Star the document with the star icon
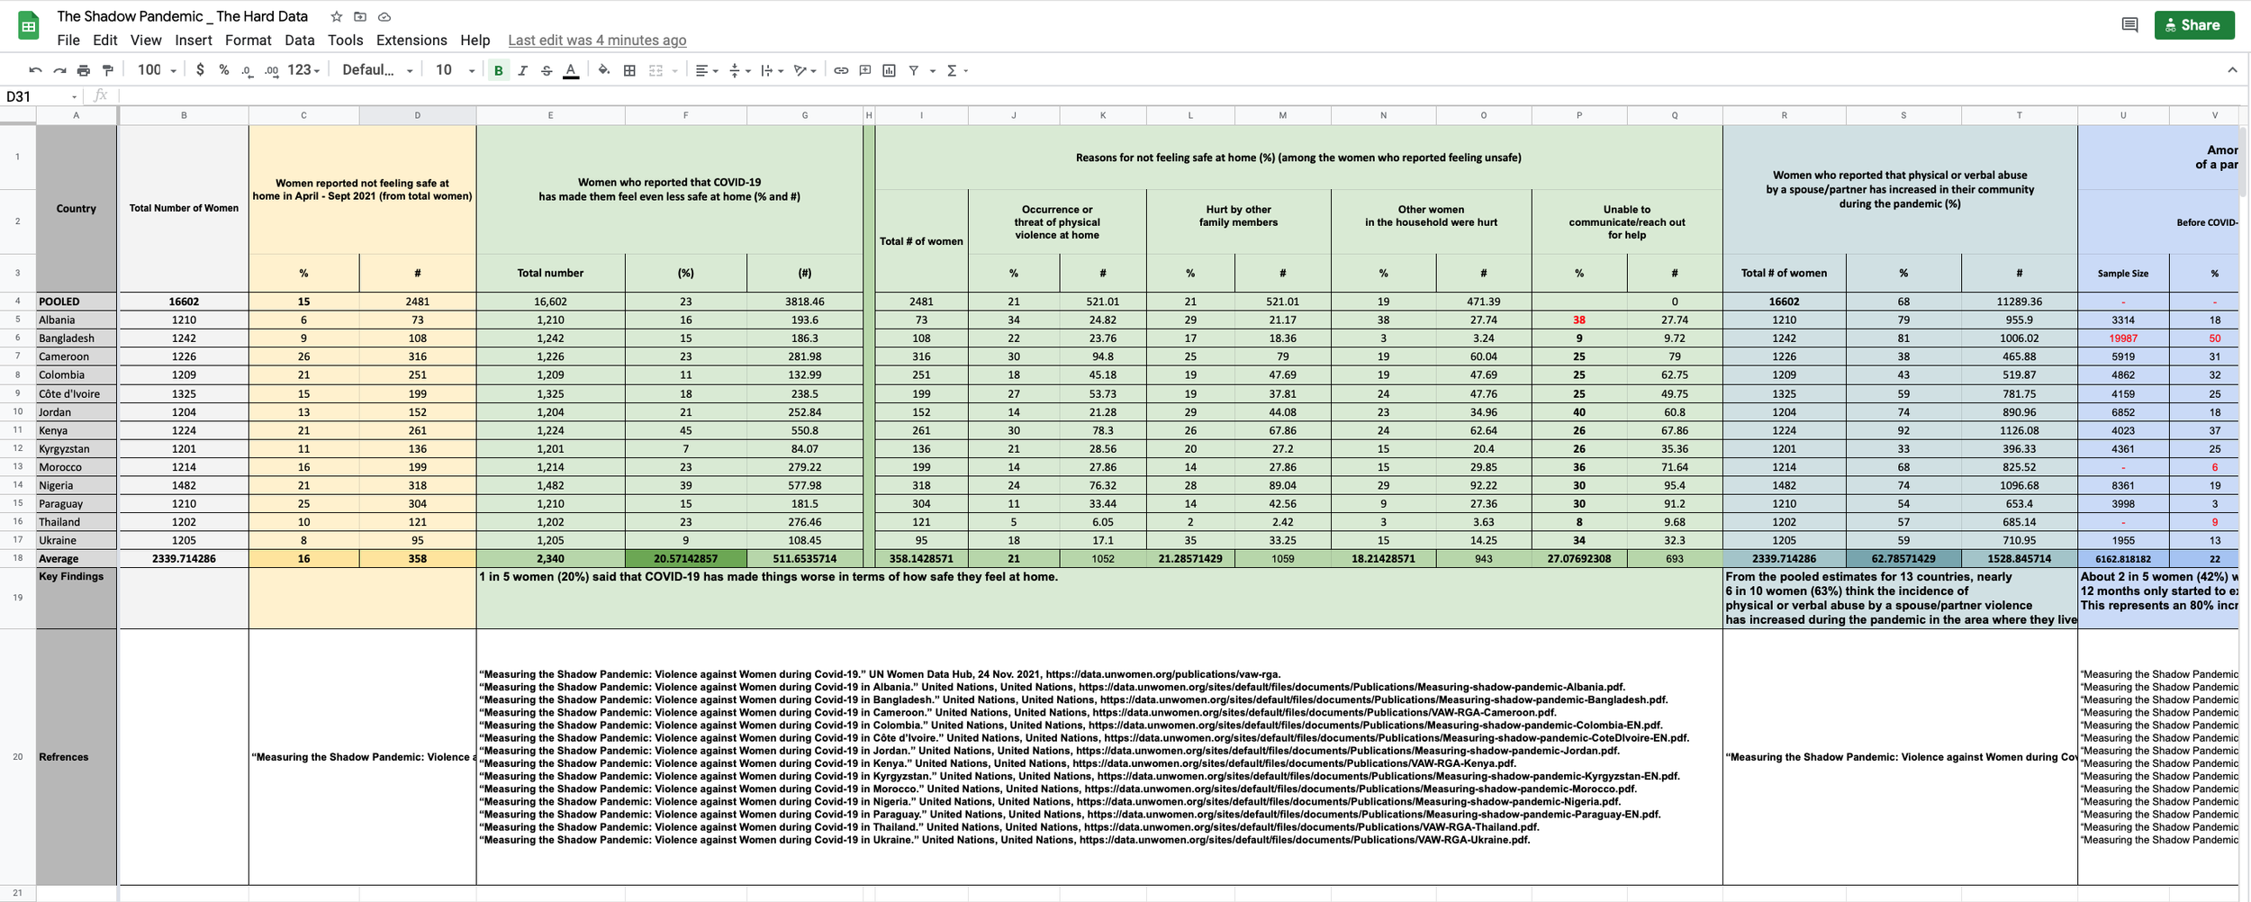The image size is (2251, 902). click(x=336, y=16)
